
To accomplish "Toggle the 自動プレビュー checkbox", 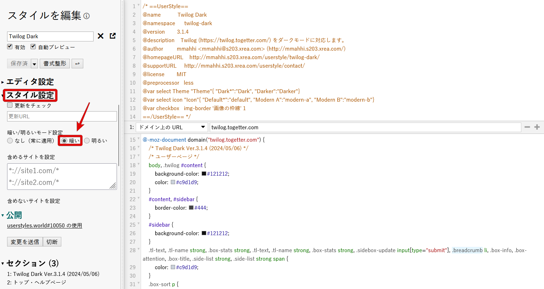I will (33, 46).
